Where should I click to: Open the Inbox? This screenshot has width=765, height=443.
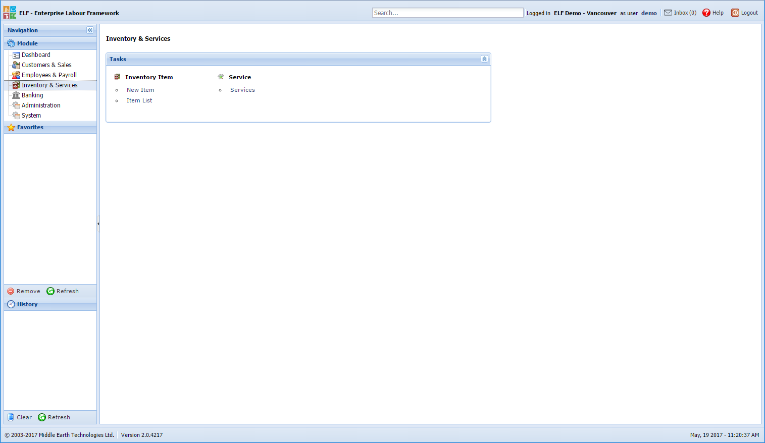pyautogui.click(x=680, y=13)
